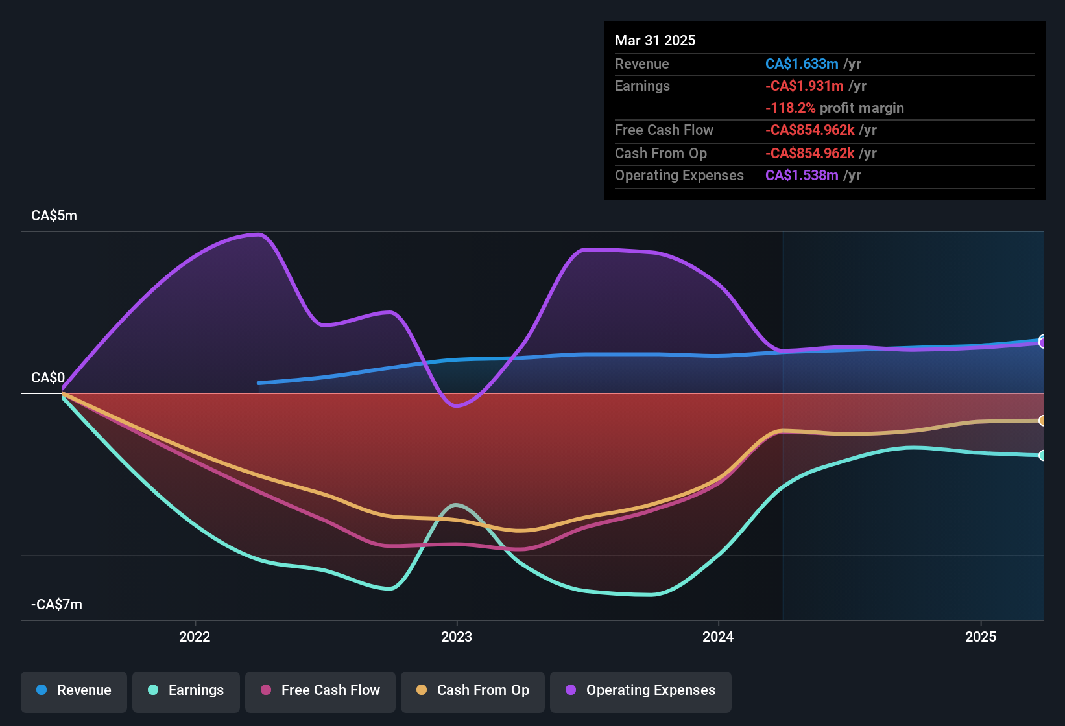Click the -118.2% profit margin text
Viewport: 1065px width, 726px height.
pos(835,108)
